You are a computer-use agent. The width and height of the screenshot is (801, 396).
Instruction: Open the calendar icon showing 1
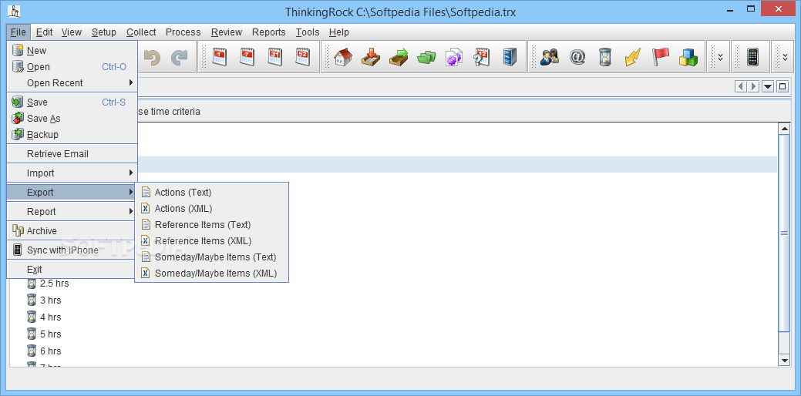click(220, 57)
